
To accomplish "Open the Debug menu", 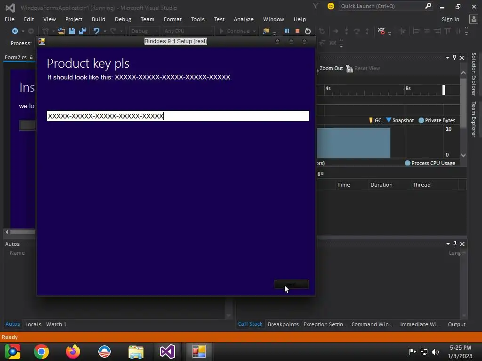I will coord(123,19).
